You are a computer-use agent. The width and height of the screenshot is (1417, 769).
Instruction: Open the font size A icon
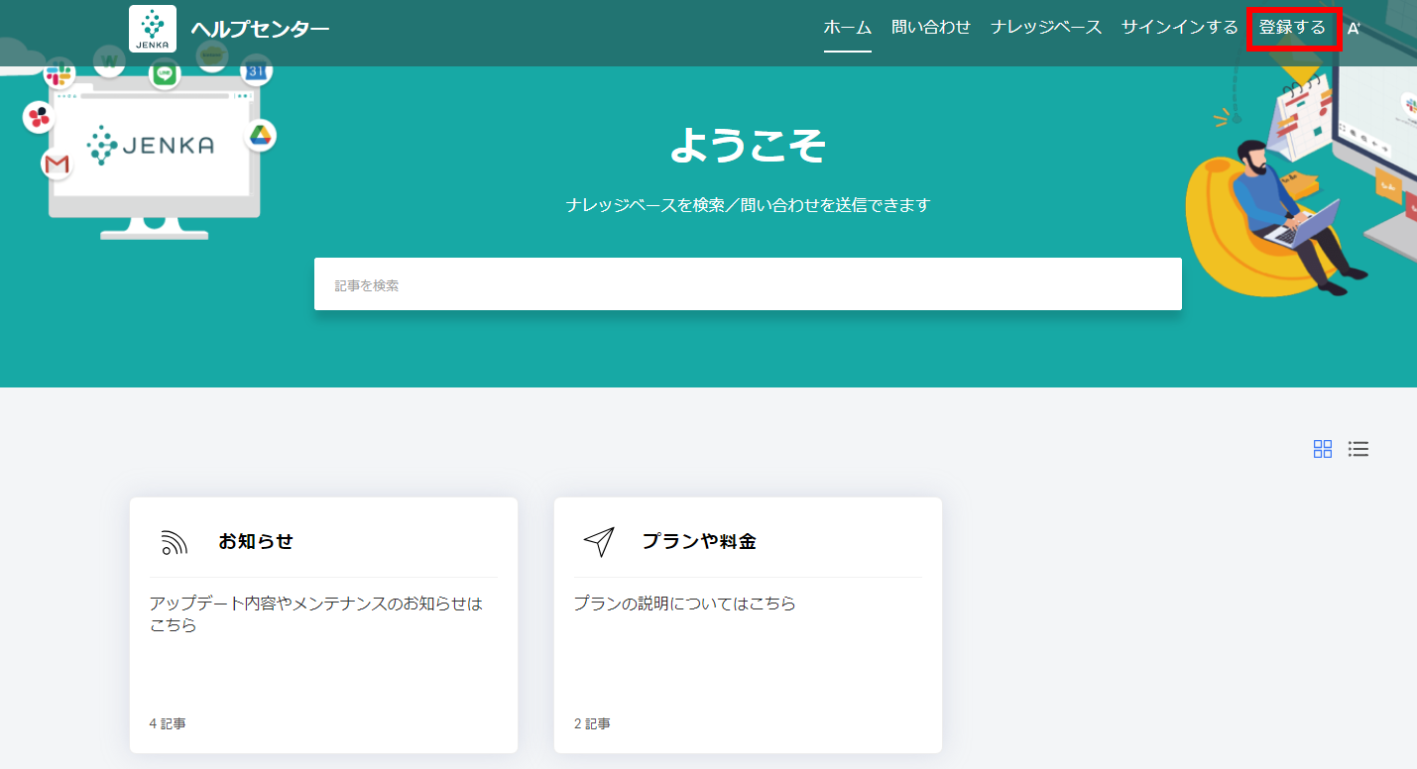[1354, 28]
